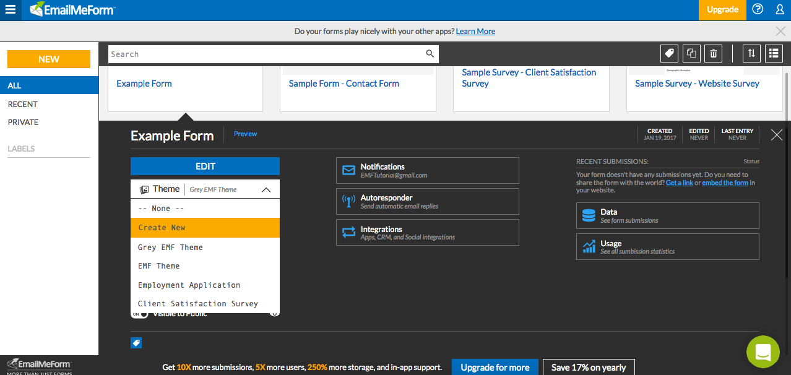The image size is (791, 375).
Task: Open the hamburger main menu
Action: (11, 9)
